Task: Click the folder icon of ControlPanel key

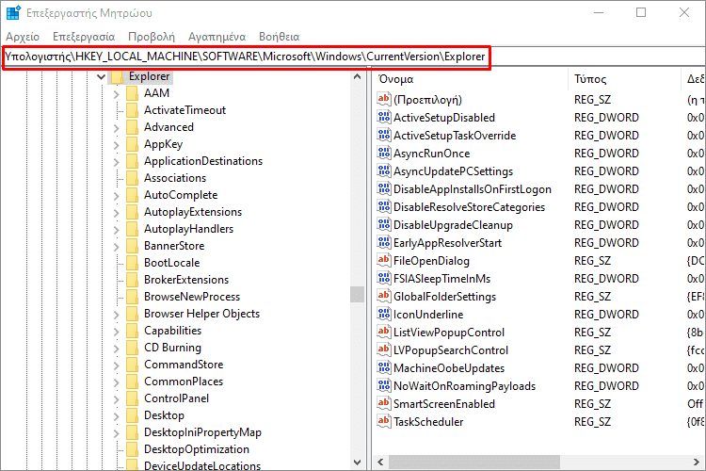Action: click(133, 398)
